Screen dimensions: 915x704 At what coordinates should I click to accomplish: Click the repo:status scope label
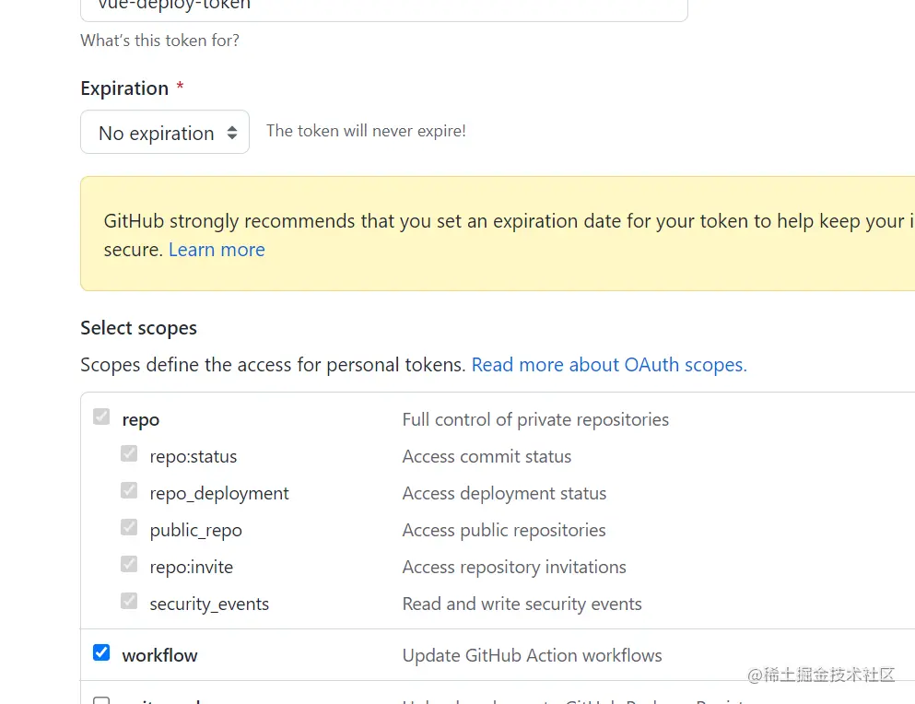193,456
